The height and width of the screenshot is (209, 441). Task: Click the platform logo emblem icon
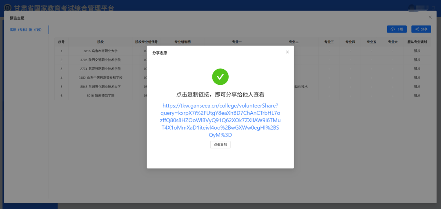click(x=8, y=7)
